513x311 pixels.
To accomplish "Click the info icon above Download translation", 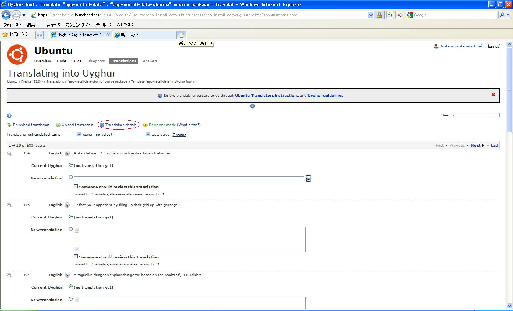I will pyautogui.click(x=9, y=116).
